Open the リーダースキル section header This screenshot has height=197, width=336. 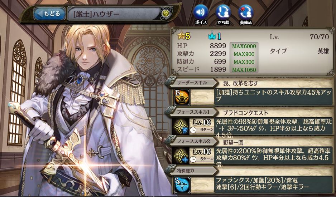coord(191,83)
